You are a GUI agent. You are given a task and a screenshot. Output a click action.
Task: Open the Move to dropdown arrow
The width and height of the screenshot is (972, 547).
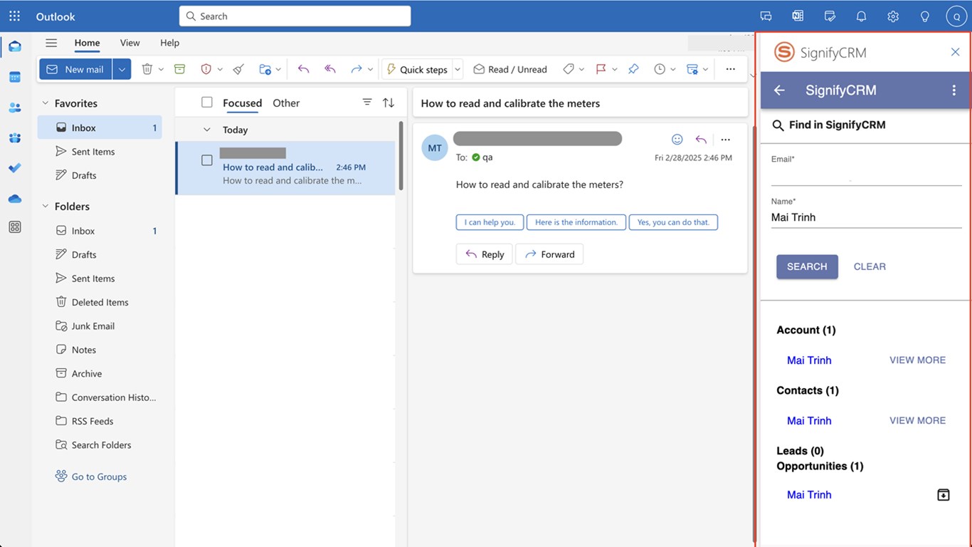[x=278, y=69]
